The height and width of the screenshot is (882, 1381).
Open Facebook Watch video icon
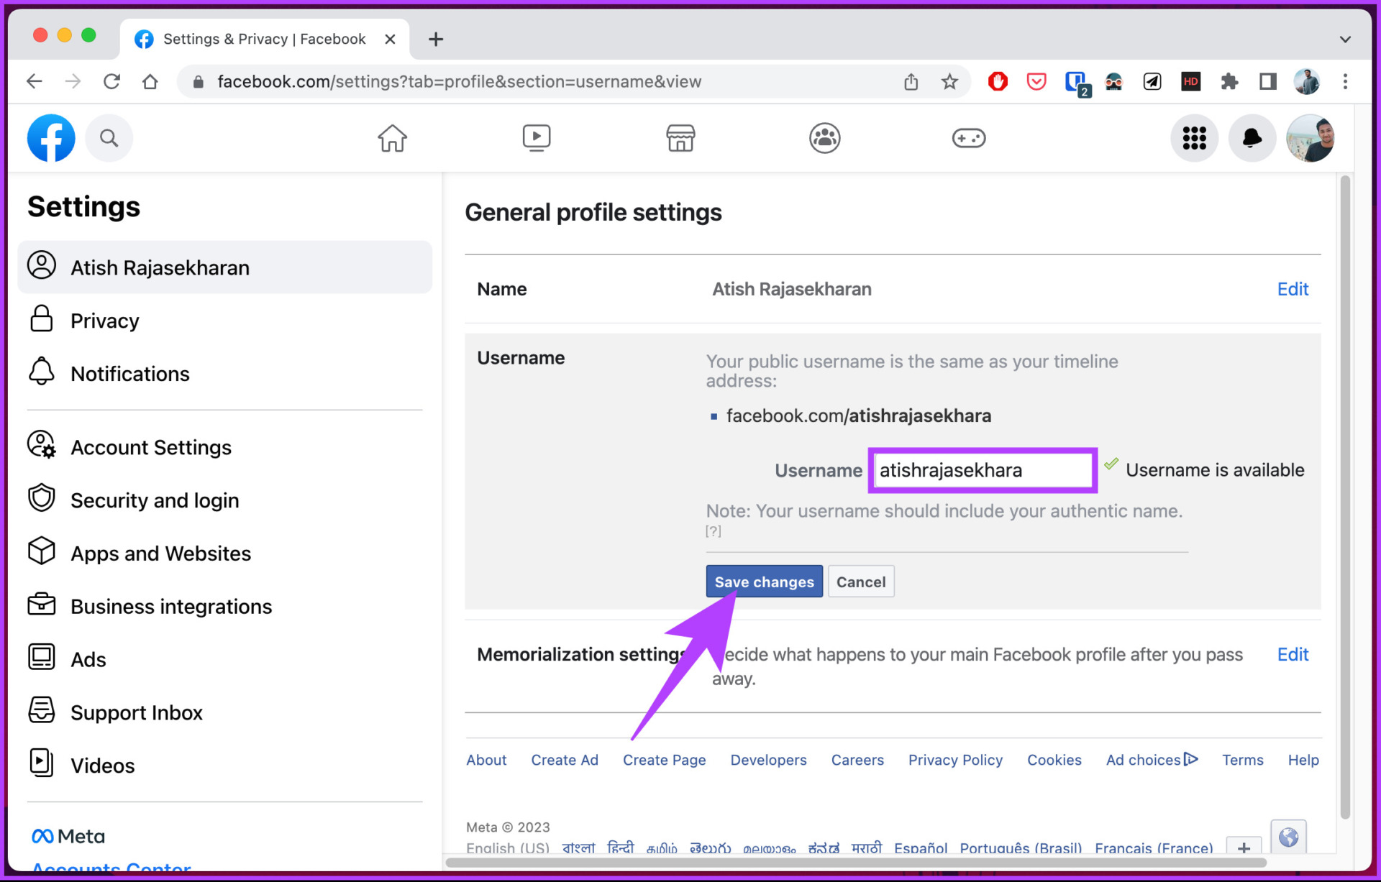coord(537,137)
